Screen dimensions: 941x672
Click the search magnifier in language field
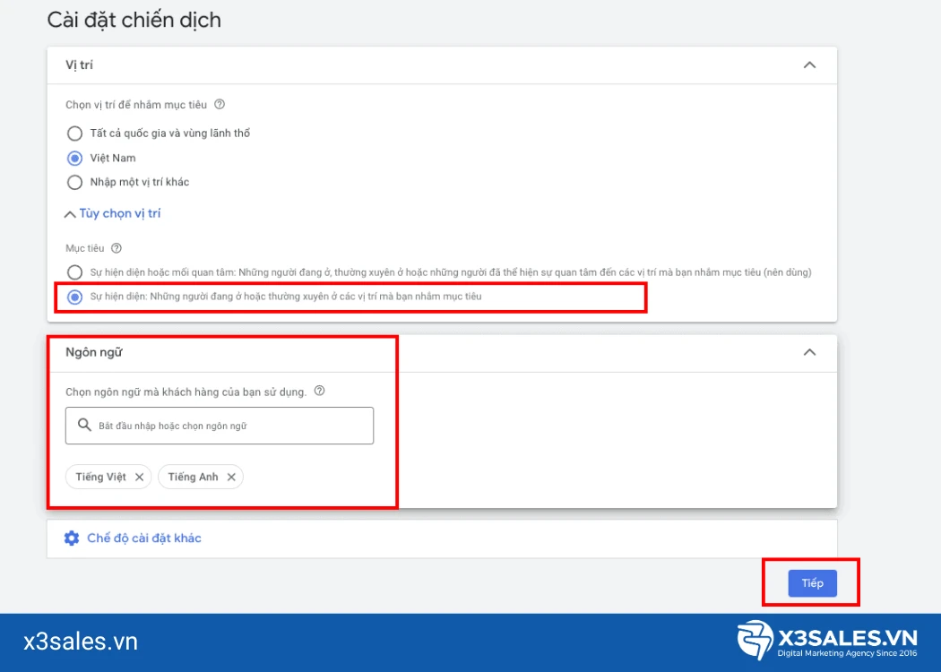pyautogui.click(x=84, y=425)
